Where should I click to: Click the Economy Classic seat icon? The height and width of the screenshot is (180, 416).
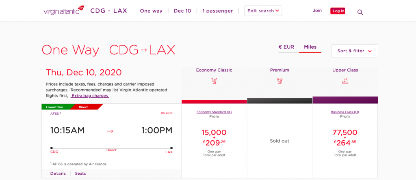[x=214, y=81]
